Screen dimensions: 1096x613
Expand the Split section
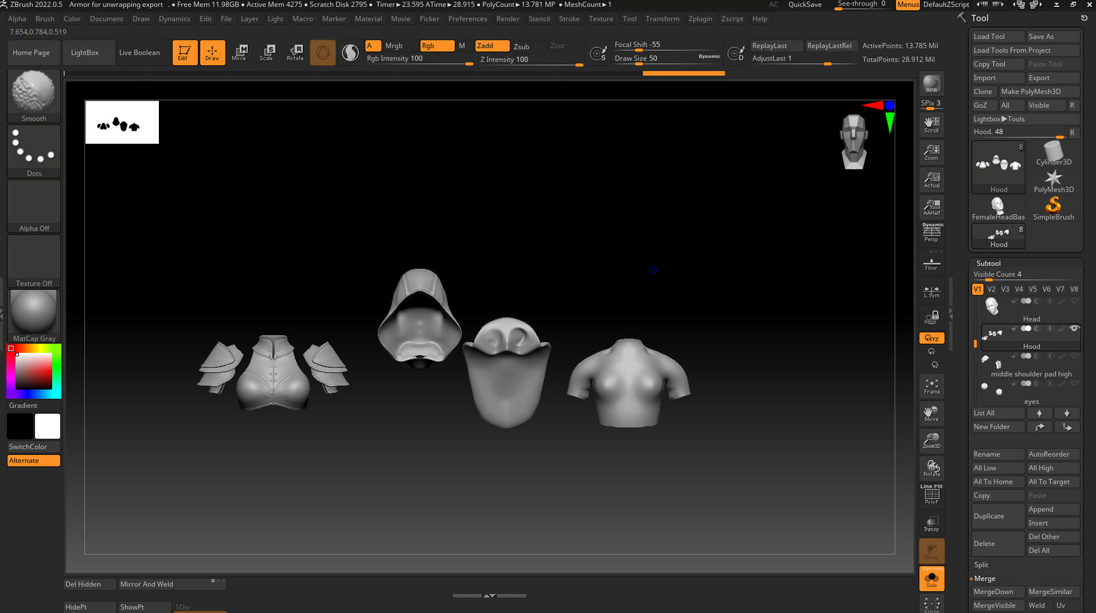coord(982,565)
